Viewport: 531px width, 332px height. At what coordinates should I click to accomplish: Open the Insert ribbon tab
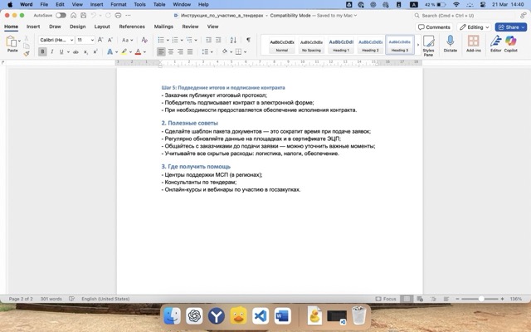coord(33,27)
